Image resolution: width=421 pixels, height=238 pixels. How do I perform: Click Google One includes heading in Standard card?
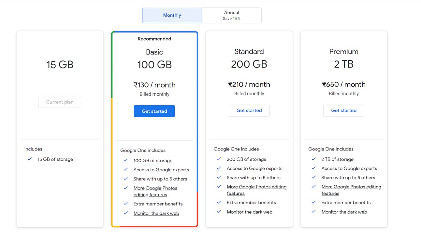pyautogui.click(x=236, y=149)
